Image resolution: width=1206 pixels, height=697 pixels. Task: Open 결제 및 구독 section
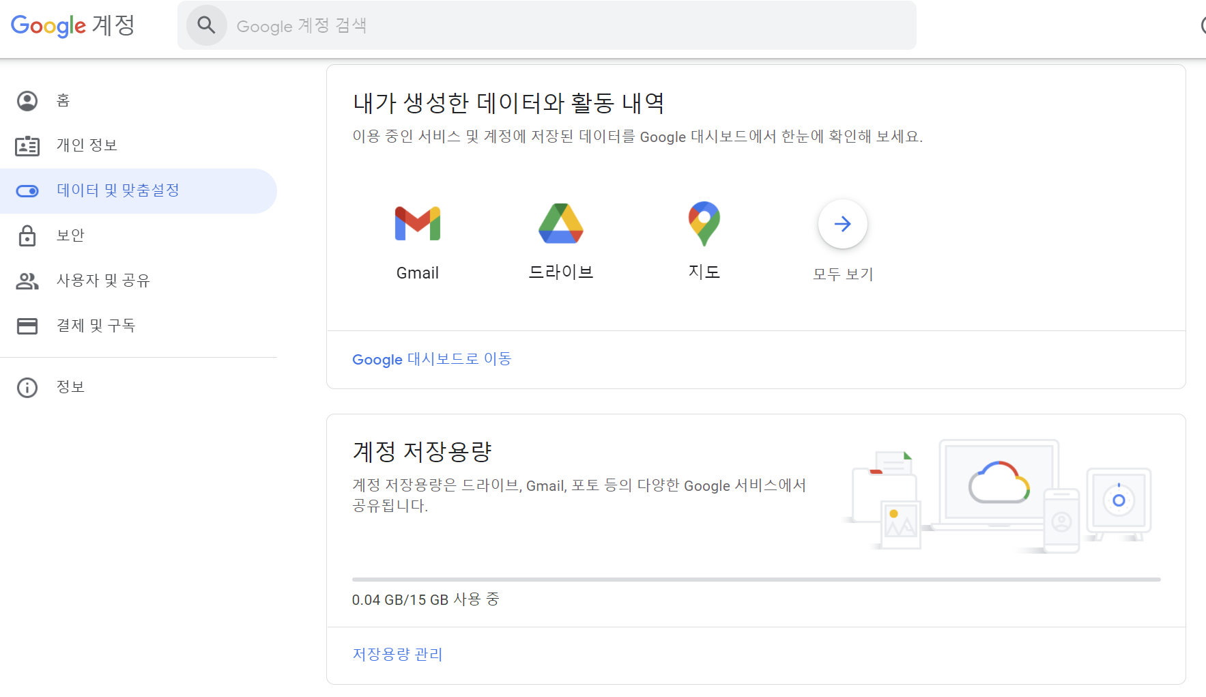pos(139,326)
